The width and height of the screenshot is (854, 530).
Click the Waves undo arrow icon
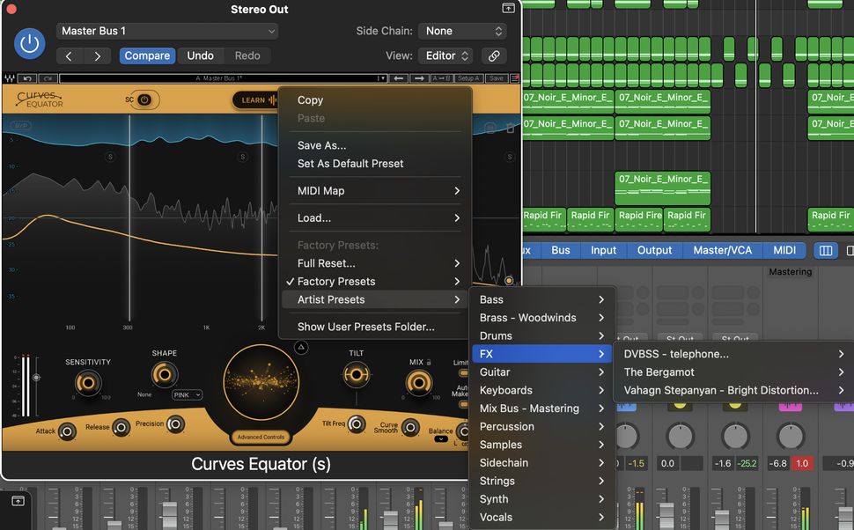pos(28,78)
